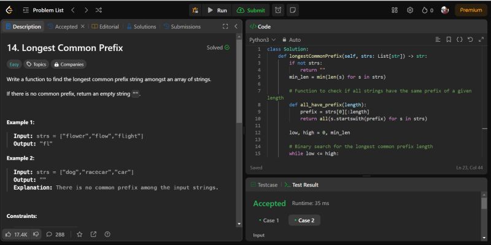Collapse the description panel with the chevron
491x245 pixels.
click(236, 26)
